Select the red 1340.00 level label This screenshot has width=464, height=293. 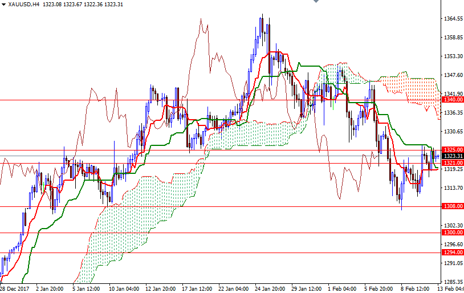tap(453, 100)
